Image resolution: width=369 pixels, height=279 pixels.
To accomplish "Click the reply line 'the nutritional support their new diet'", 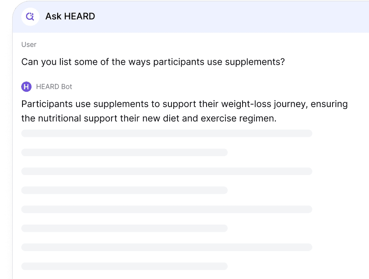I will (149, 118).
